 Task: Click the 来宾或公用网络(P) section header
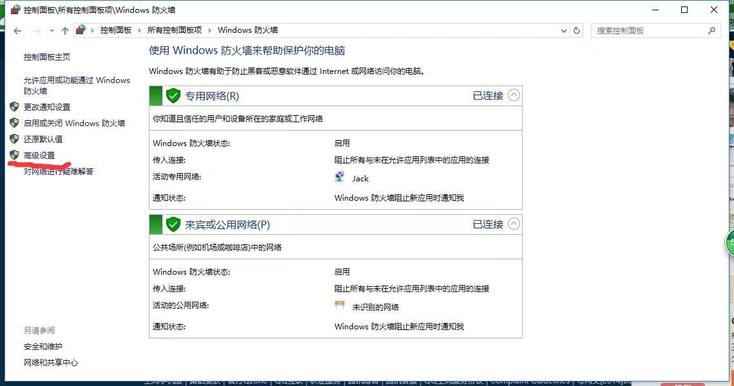pyautogui.click(x=336, y=225)
